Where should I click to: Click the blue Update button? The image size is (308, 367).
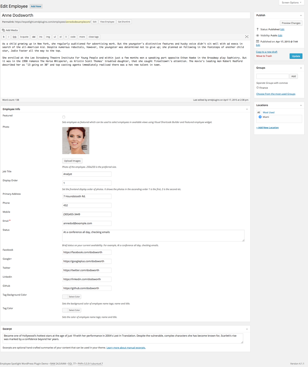296,56
